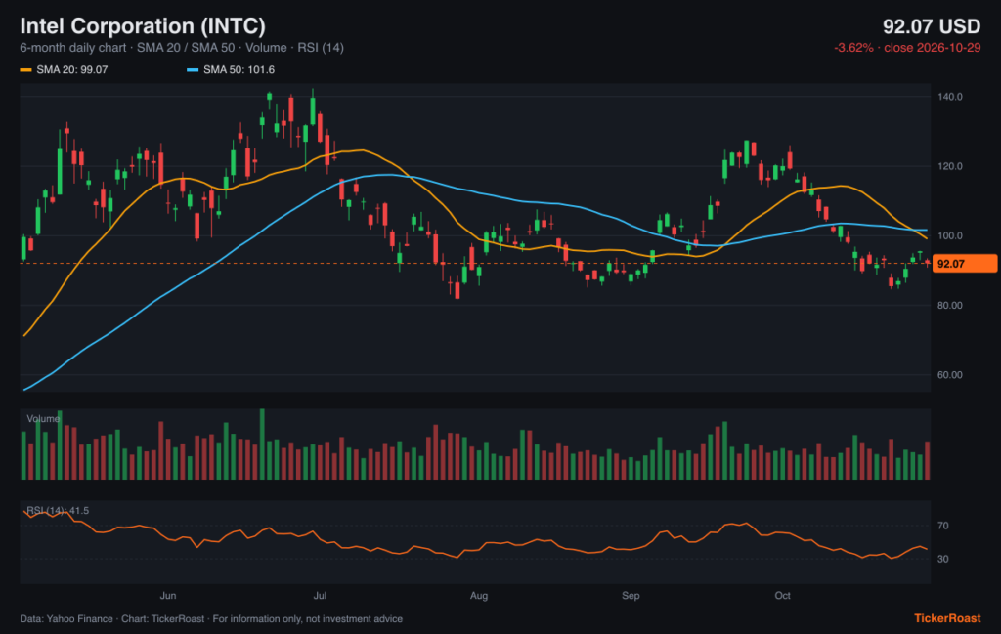
Task: Click the Jul date axis label
Action: [x=320, y=596]
